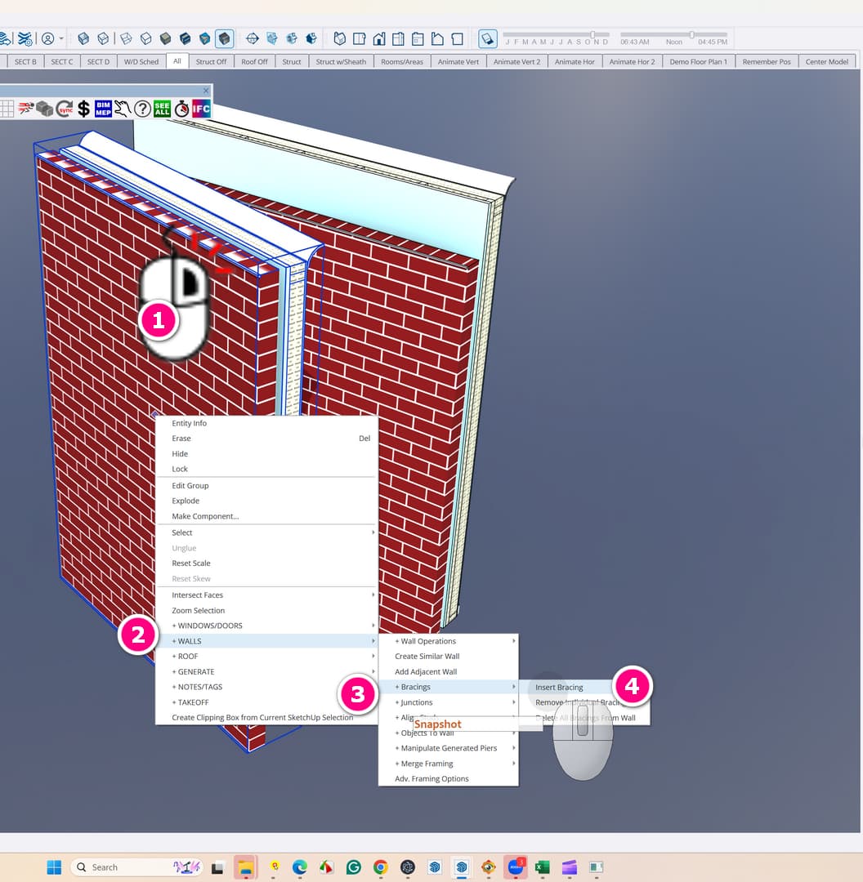Click the red speed runner icon

pos(25,108)
